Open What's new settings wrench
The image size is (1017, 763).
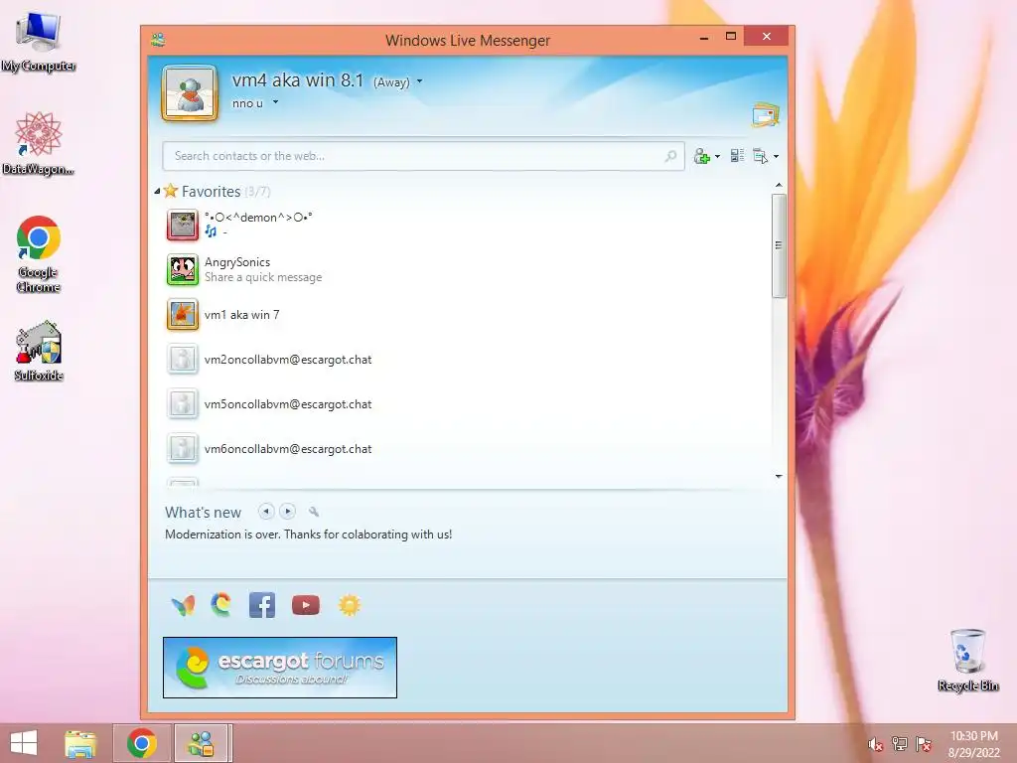click(x=314, y=512)
